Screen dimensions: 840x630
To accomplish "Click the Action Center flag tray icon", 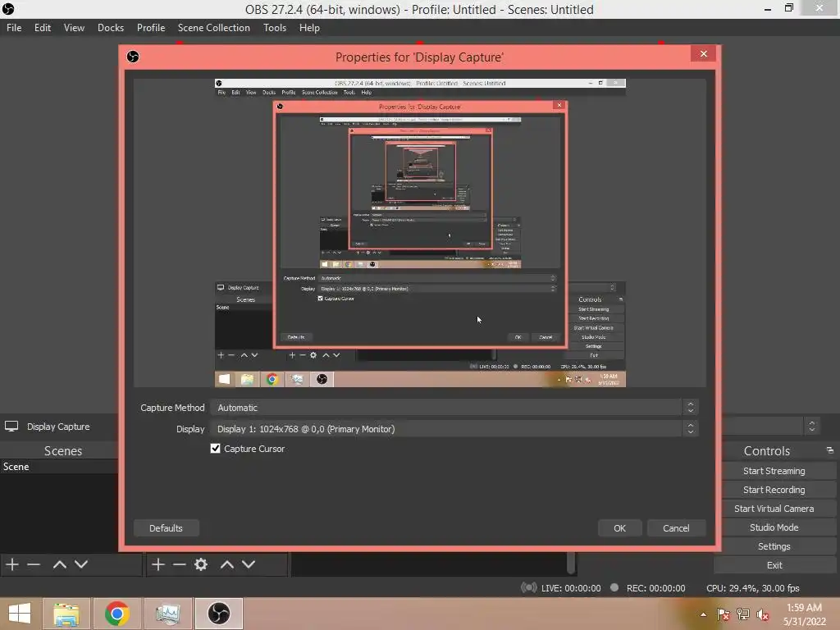I will (x=724, y=614).
